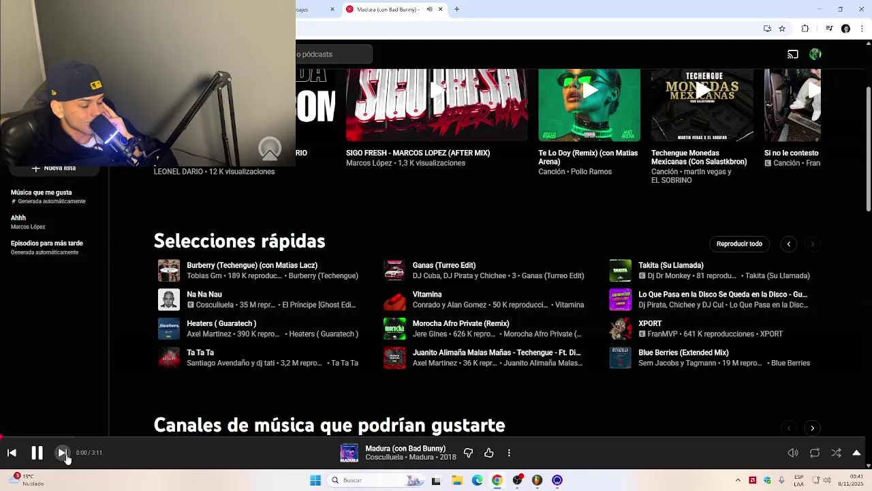Open artist link Axel Martinez under Heaters
Viewport: 872px width, 491px height.
coord(208,334)
